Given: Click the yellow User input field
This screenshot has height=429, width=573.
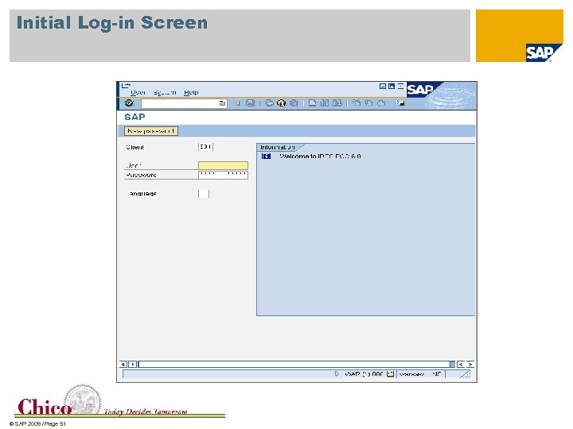Looking at the screenshot, I should (x=223, y=165).
